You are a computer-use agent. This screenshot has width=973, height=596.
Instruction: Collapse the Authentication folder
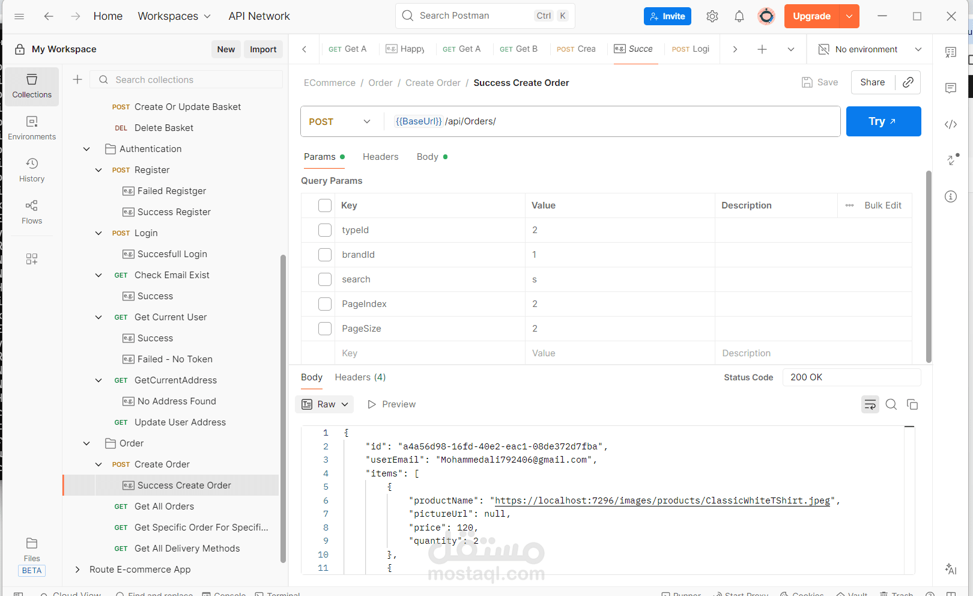[x=86, y=149]
